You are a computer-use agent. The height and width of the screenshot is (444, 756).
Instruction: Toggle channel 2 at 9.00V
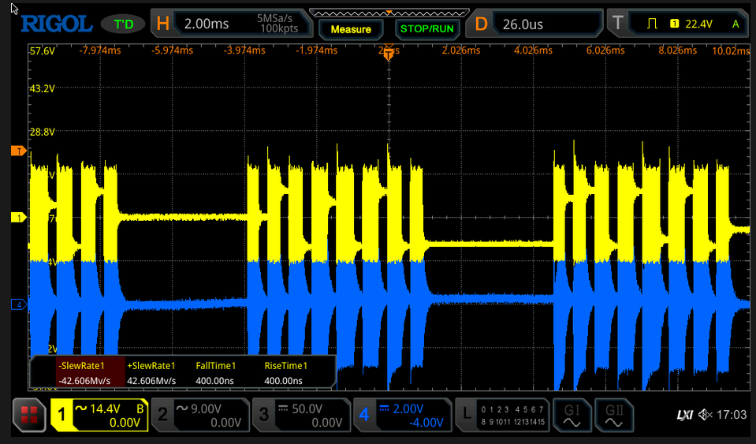click(200, 415)
